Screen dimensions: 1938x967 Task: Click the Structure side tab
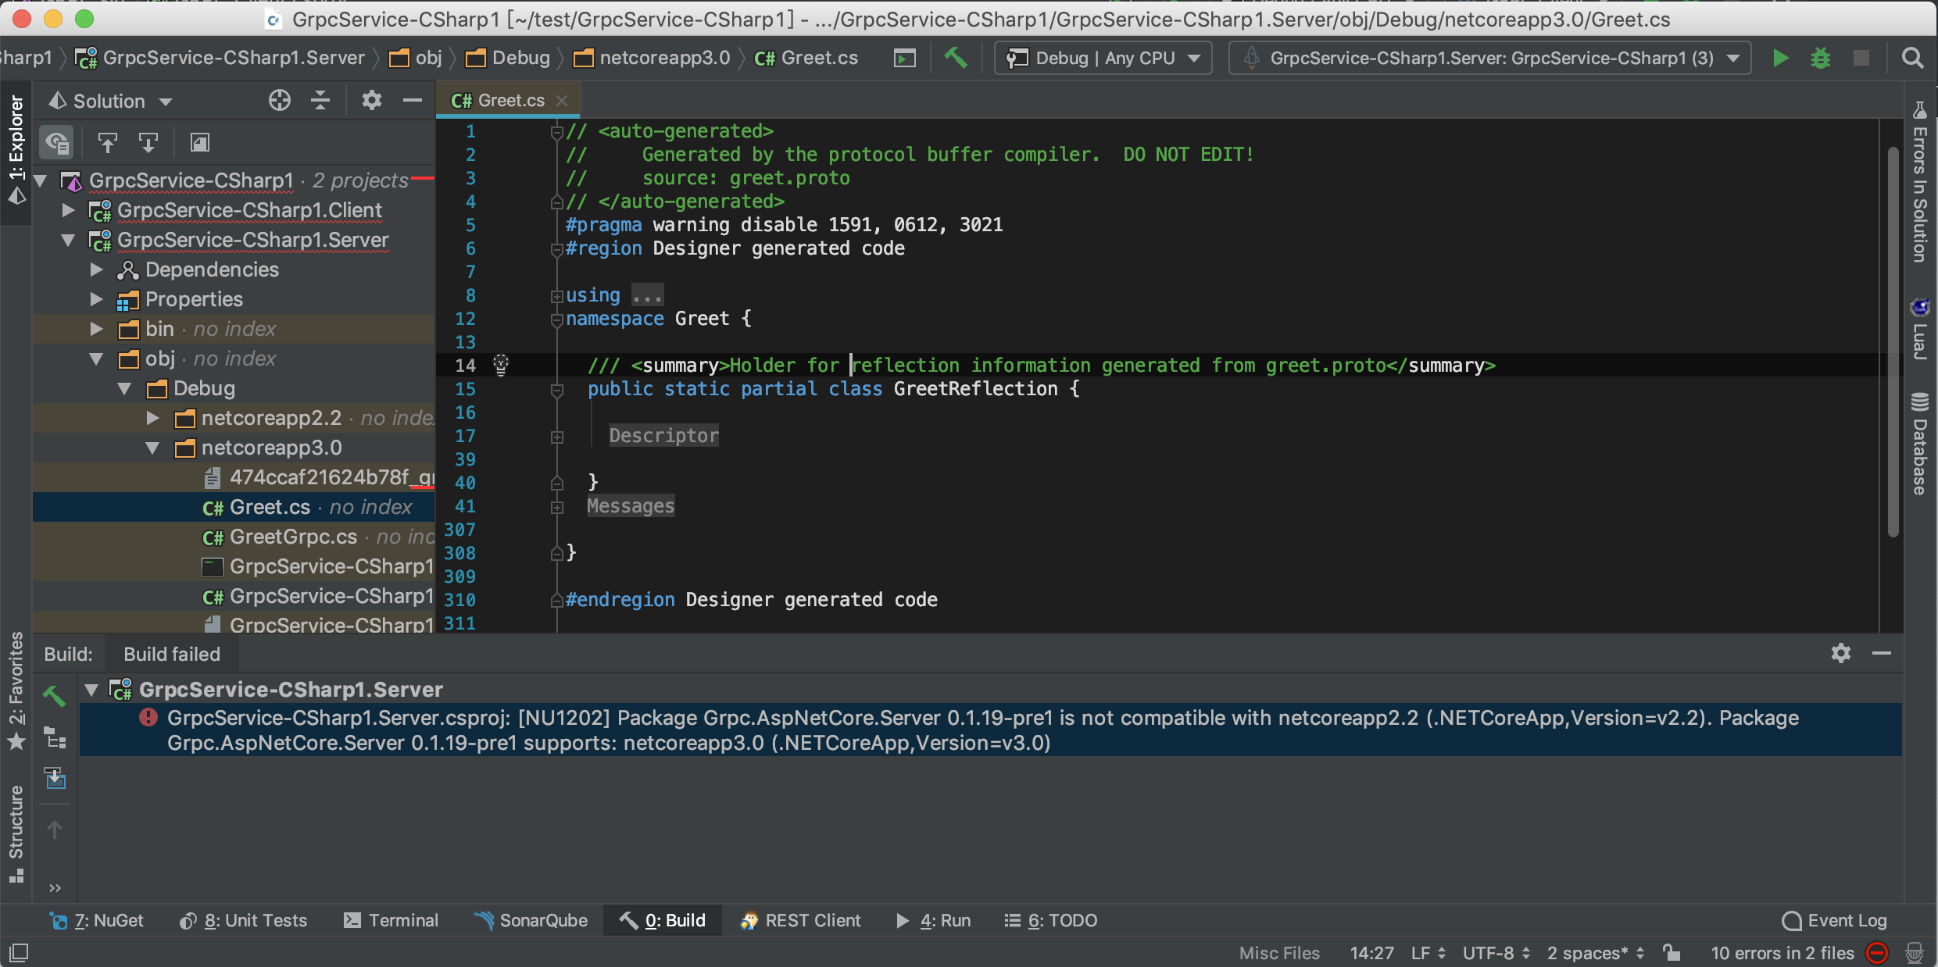click(x=16, y=834)
